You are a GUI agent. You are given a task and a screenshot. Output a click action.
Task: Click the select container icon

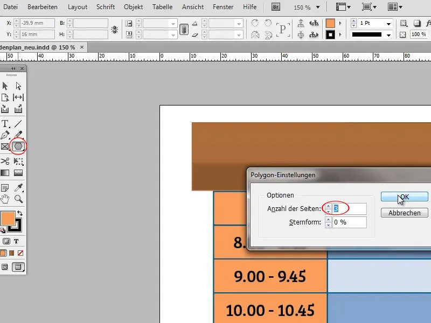301,23
